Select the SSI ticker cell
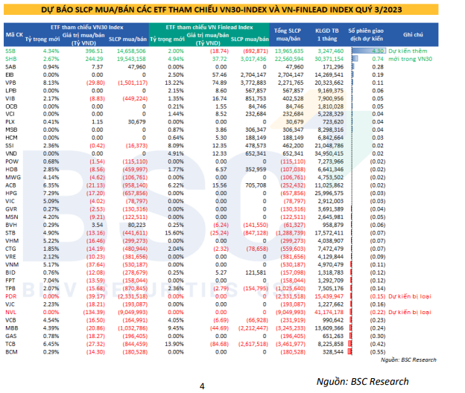The width and height of the screenshot is (465, 393). coord(10,146)
